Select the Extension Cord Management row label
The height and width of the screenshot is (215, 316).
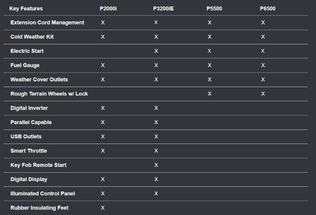pos(47,23)
